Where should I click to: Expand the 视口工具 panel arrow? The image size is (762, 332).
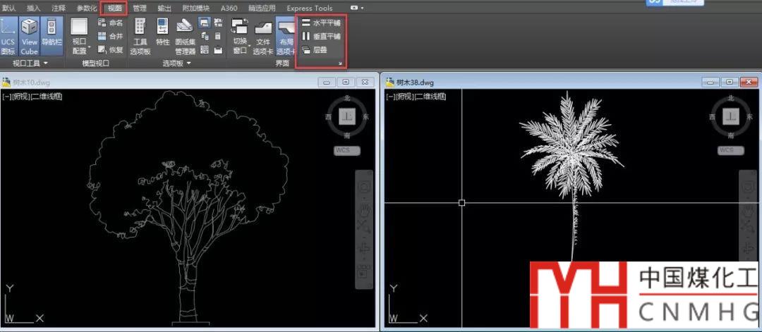click(x=45, y=63)
